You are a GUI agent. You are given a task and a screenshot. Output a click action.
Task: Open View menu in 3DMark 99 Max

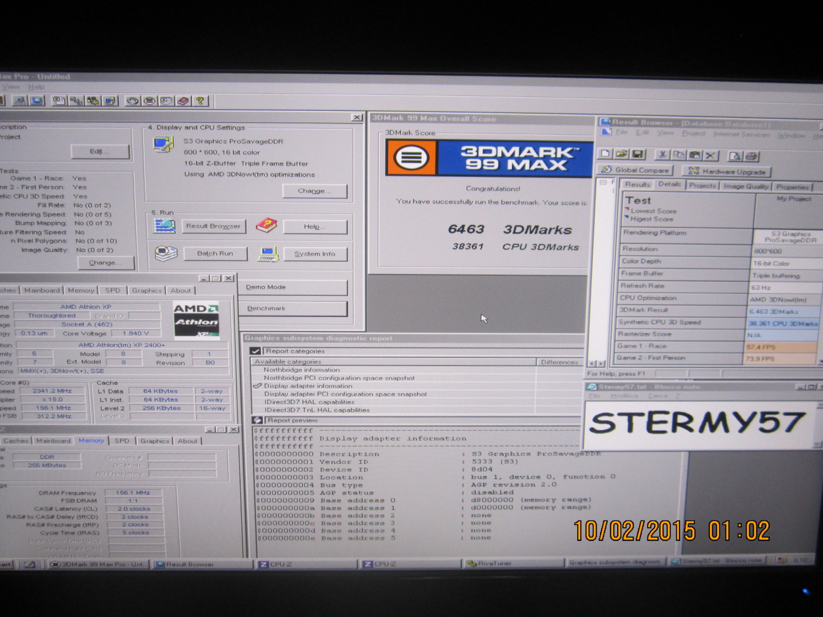[10, 87]
